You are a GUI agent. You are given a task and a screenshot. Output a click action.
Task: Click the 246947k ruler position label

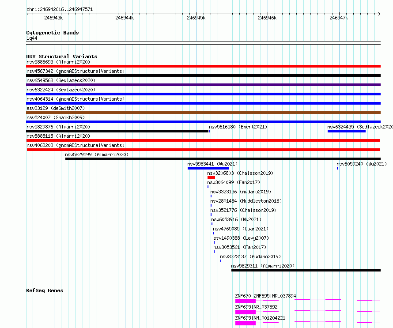click(339, 18)
